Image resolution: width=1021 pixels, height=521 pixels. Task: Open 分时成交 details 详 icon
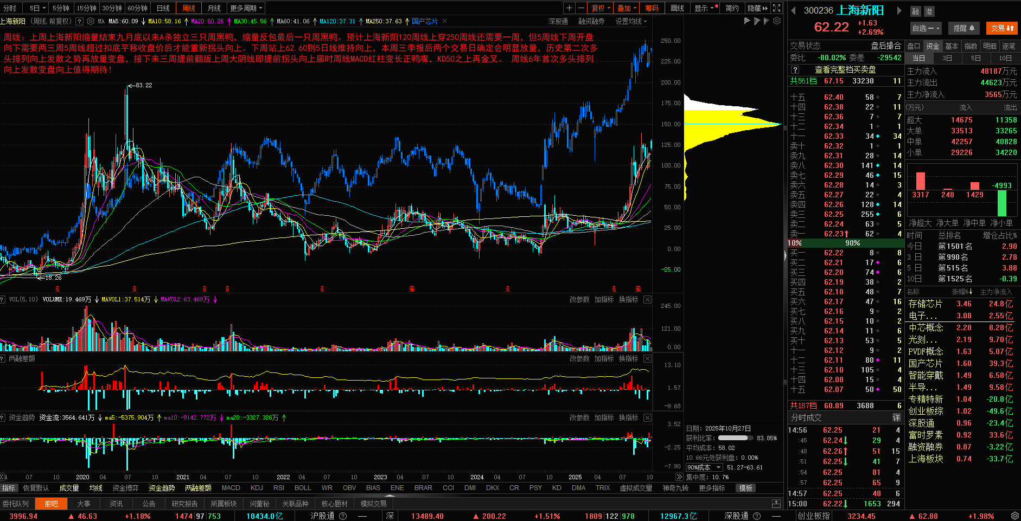pos(896,417)
